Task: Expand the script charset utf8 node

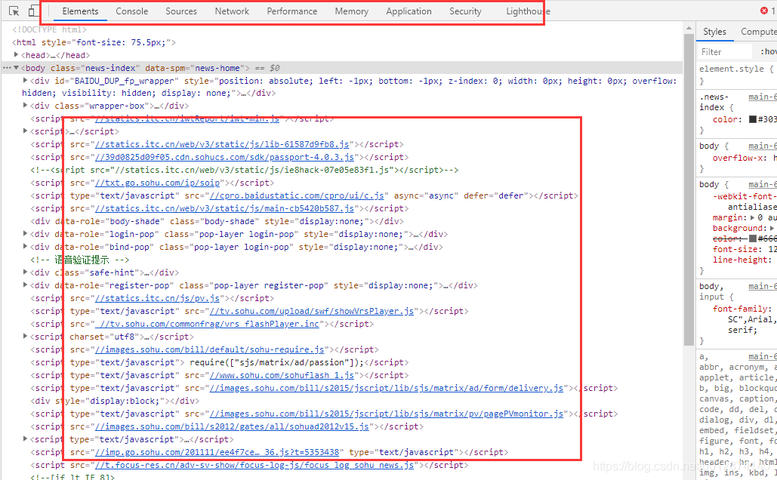Action: pyautogui.click(x=25, y=337)
